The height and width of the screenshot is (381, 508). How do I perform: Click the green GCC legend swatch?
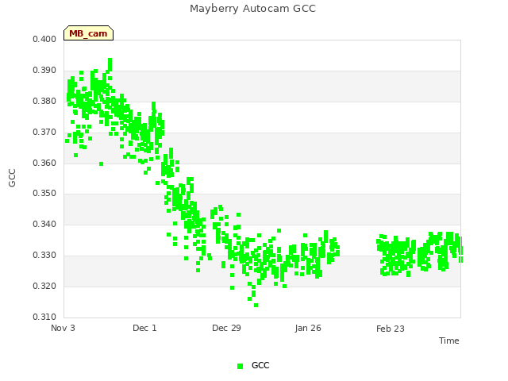click(240, 366)
